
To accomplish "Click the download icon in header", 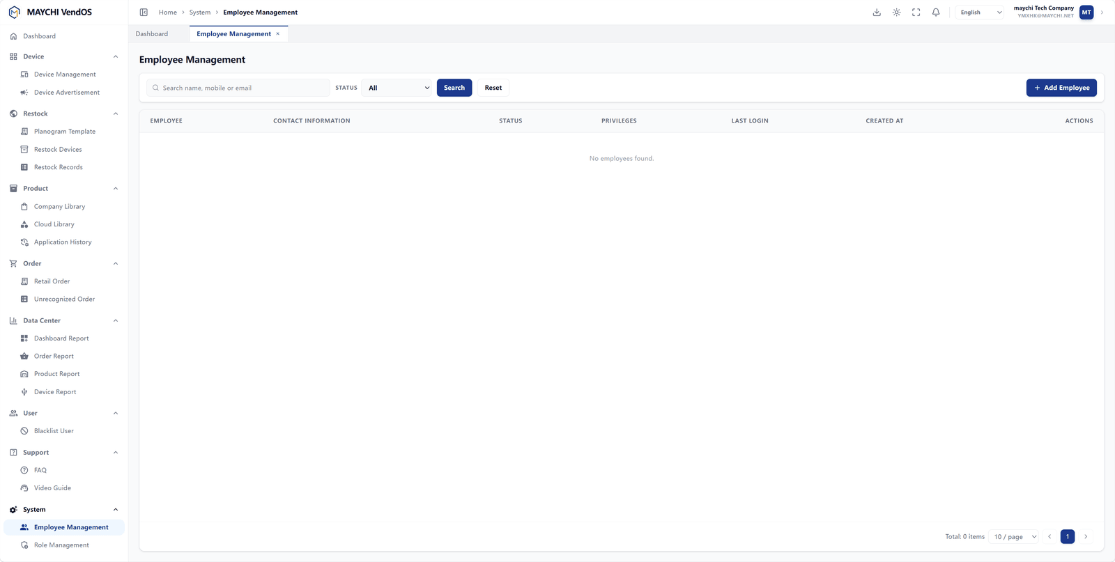I will 877,13.
